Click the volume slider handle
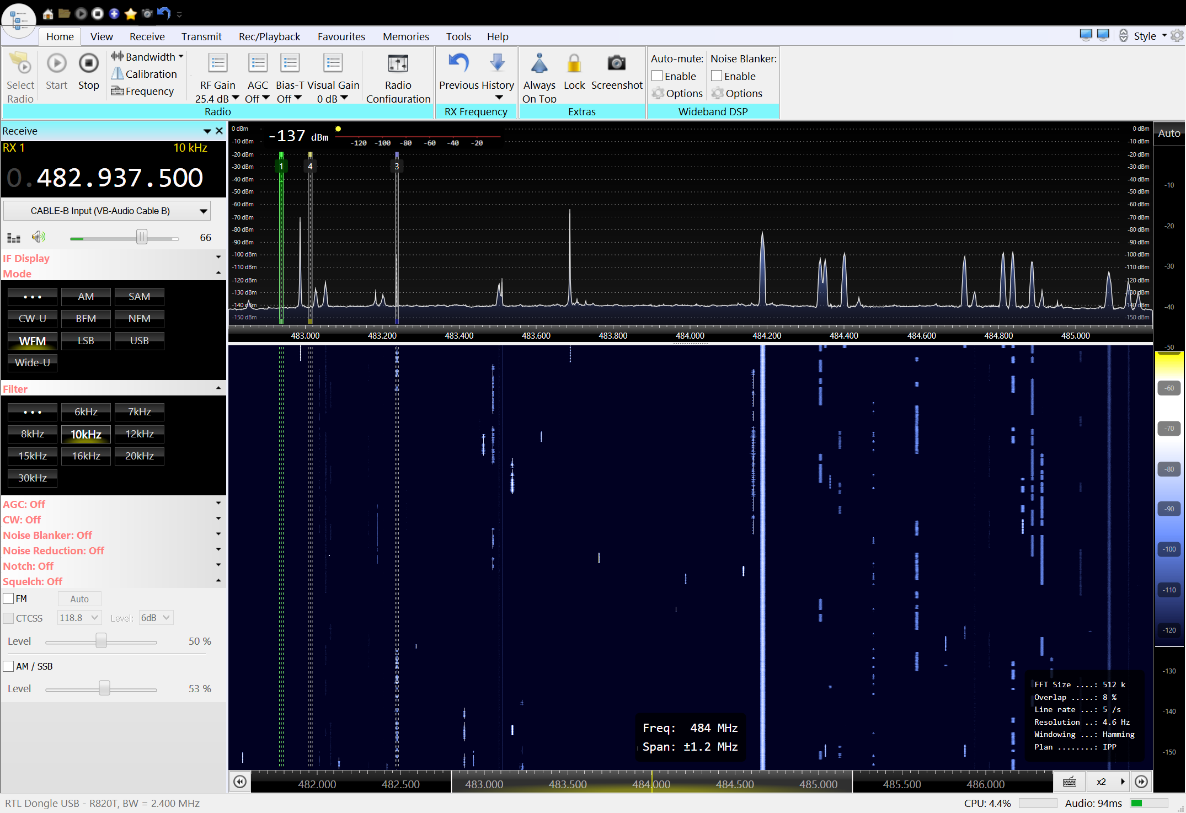Viewport: 1186px width, 813px height. (x=142, y=237)
